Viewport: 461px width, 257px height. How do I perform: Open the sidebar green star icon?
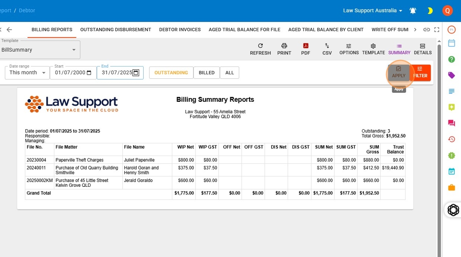click(451, 107)
